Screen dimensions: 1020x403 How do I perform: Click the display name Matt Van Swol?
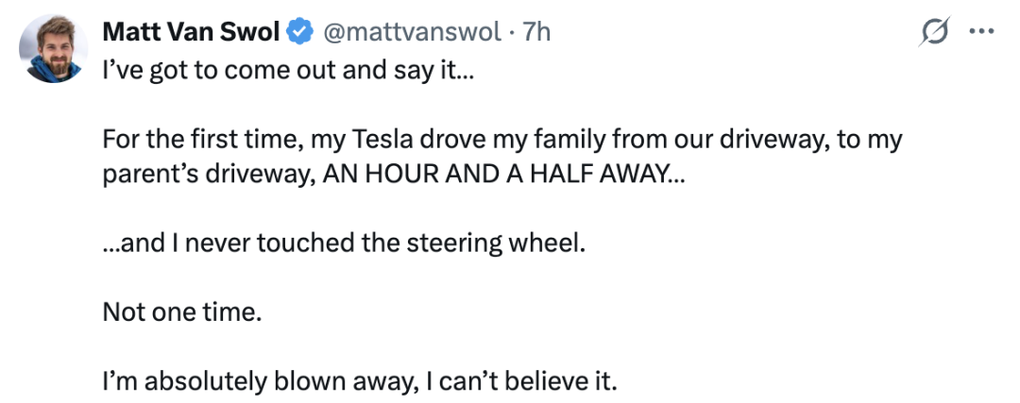[x=191, y=32]
